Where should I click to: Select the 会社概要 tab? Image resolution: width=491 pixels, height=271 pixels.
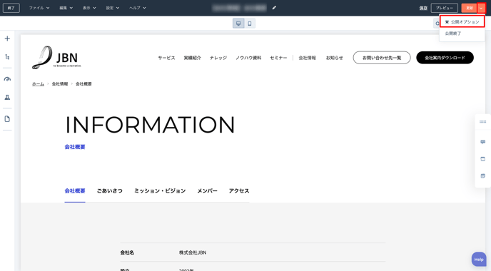click(x=75, y=191)
